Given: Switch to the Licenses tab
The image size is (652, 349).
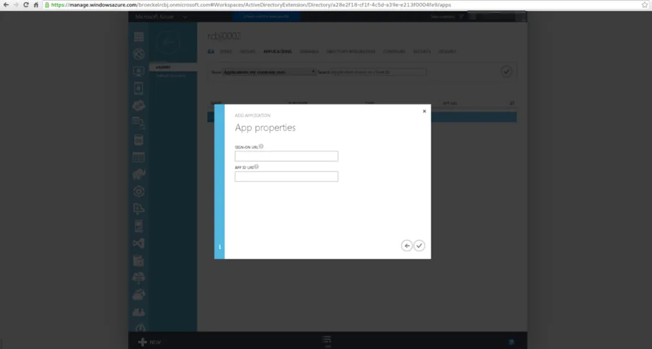Looking at the screenshot, I should click(x=447, y=52).
